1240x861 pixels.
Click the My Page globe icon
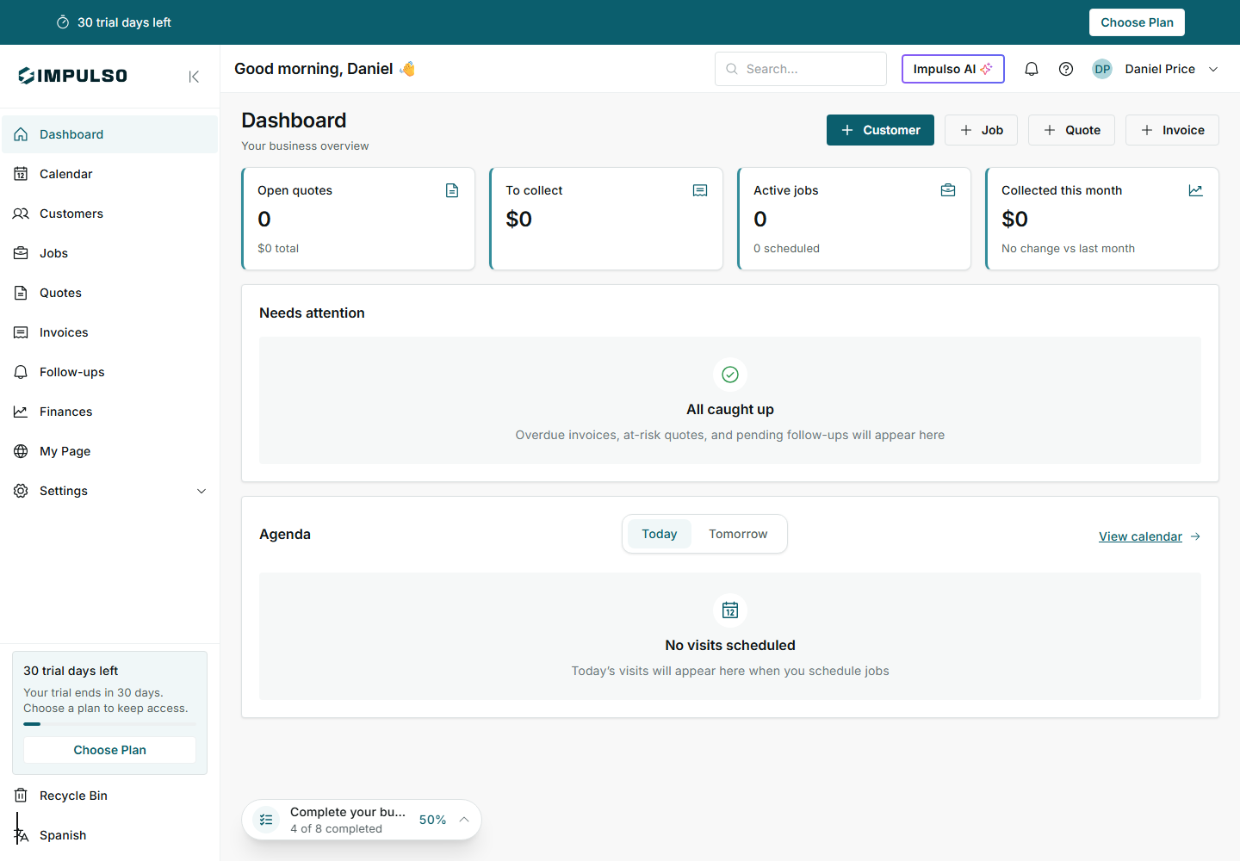coord(21,451)
